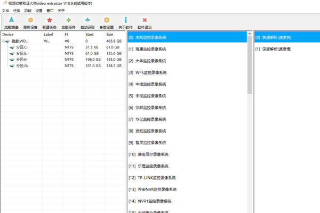Viewport: 320px width, 213px height.
Task: Select [4] 中维监控录像系统
Action: click(187, 84)
